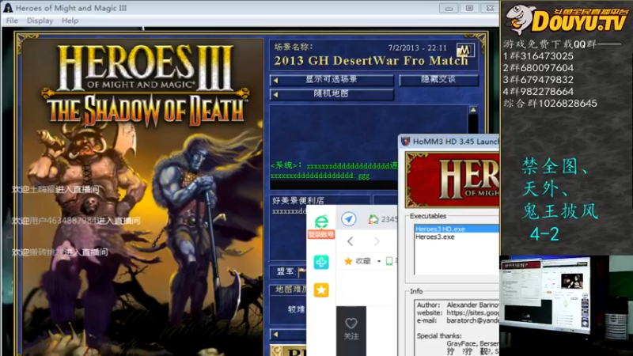Click the hide chat button
The height and width of the screenshot is (356, 633).
pyautogui.click(x=439, y=80)
